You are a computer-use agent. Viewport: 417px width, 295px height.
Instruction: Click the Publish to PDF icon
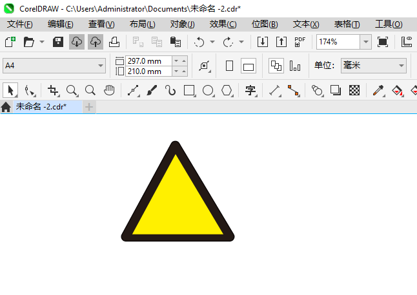tap(300, 42)
